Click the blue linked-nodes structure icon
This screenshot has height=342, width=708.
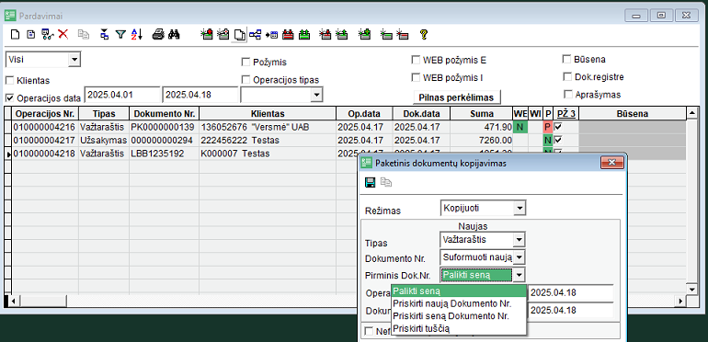(256, 34)
